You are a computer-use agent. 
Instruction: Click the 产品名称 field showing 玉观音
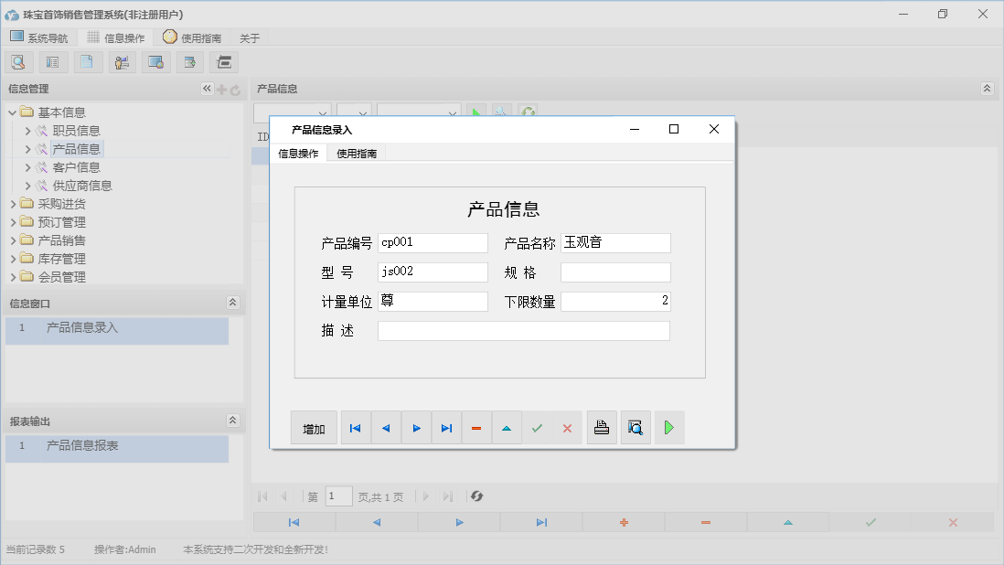coord(615,242)
